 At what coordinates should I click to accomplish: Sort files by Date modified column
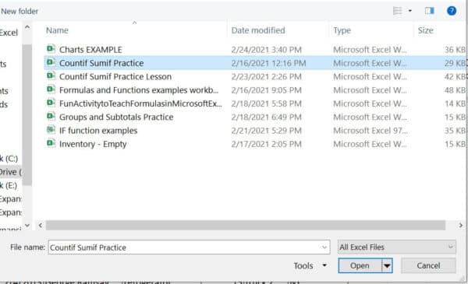258,30
